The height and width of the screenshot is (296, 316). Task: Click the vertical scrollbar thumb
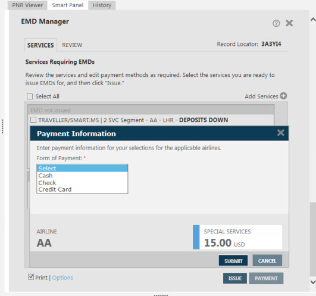[313, 239]
